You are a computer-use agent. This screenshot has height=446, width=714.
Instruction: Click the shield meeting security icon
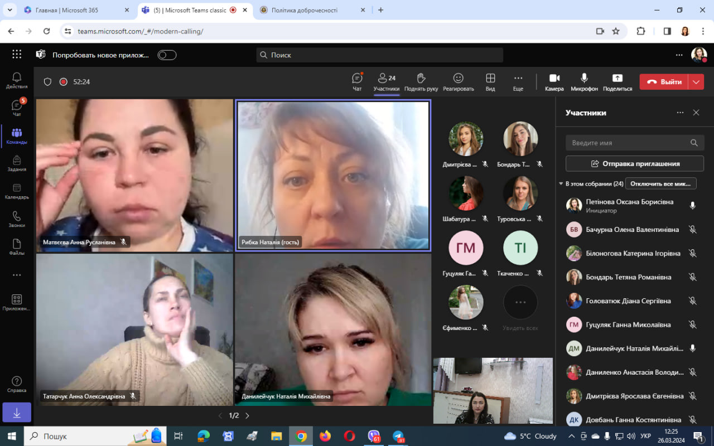coord(47,82)
